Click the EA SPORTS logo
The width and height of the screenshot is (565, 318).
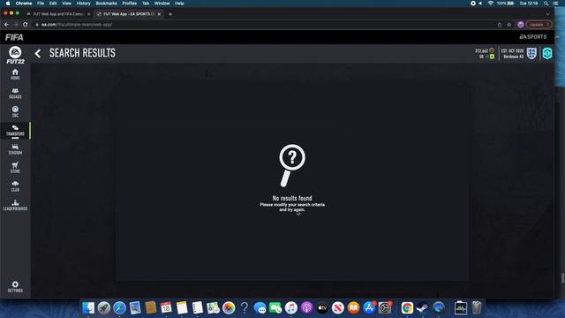coord(533,37)
